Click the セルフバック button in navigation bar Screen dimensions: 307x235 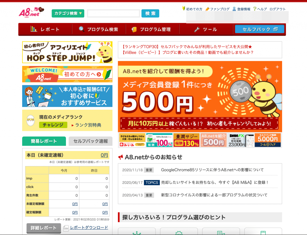tap(260, 29)
